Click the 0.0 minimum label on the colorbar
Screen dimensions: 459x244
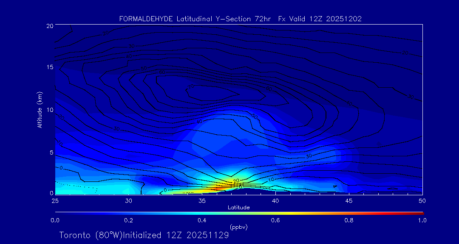pyautogui.click(x=55, y=220)
